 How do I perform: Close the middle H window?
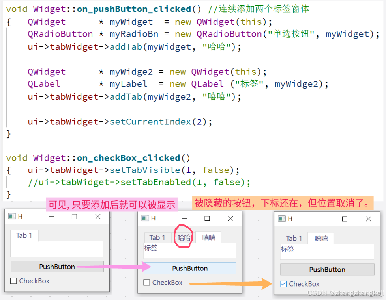[x=230, y=218]
